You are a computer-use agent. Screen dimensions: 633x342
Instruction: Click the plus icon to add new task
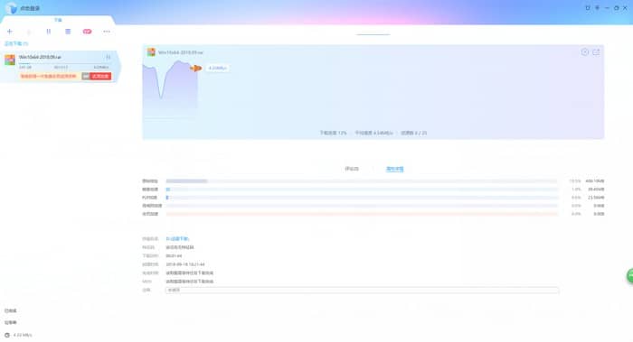click(10, 31)
